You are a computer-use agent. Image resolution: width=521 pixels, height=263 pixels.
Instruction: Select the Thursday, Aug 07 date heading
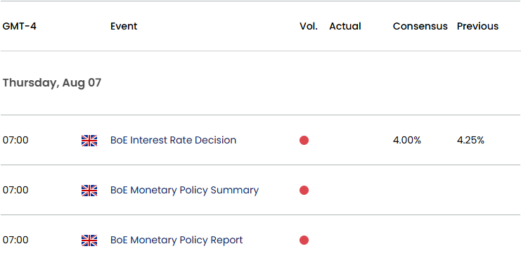52,83
